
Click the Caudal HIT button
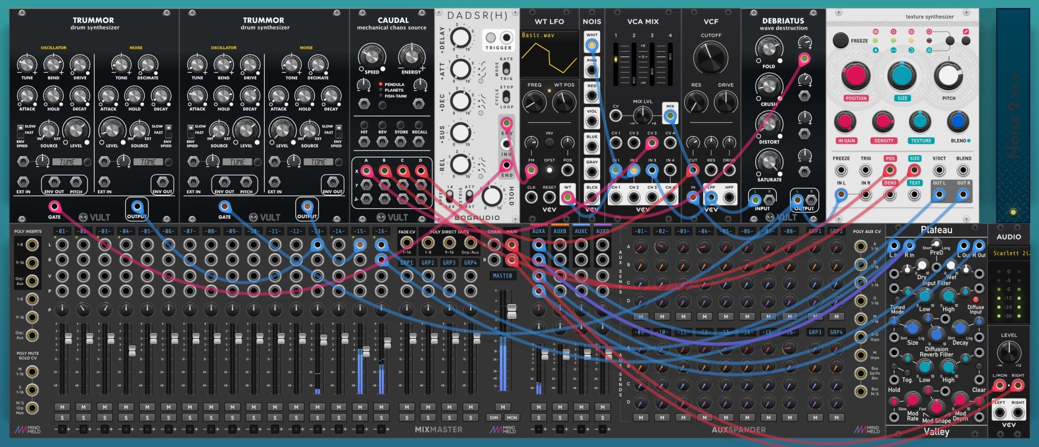364,125
